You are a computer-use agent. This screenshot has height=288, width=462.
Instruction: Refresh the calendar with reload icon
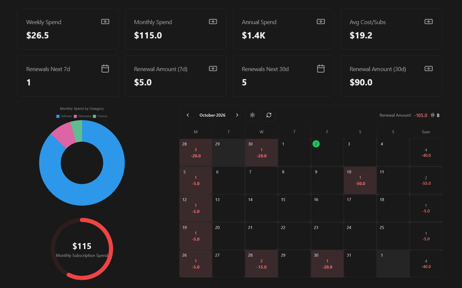(269, 115)
